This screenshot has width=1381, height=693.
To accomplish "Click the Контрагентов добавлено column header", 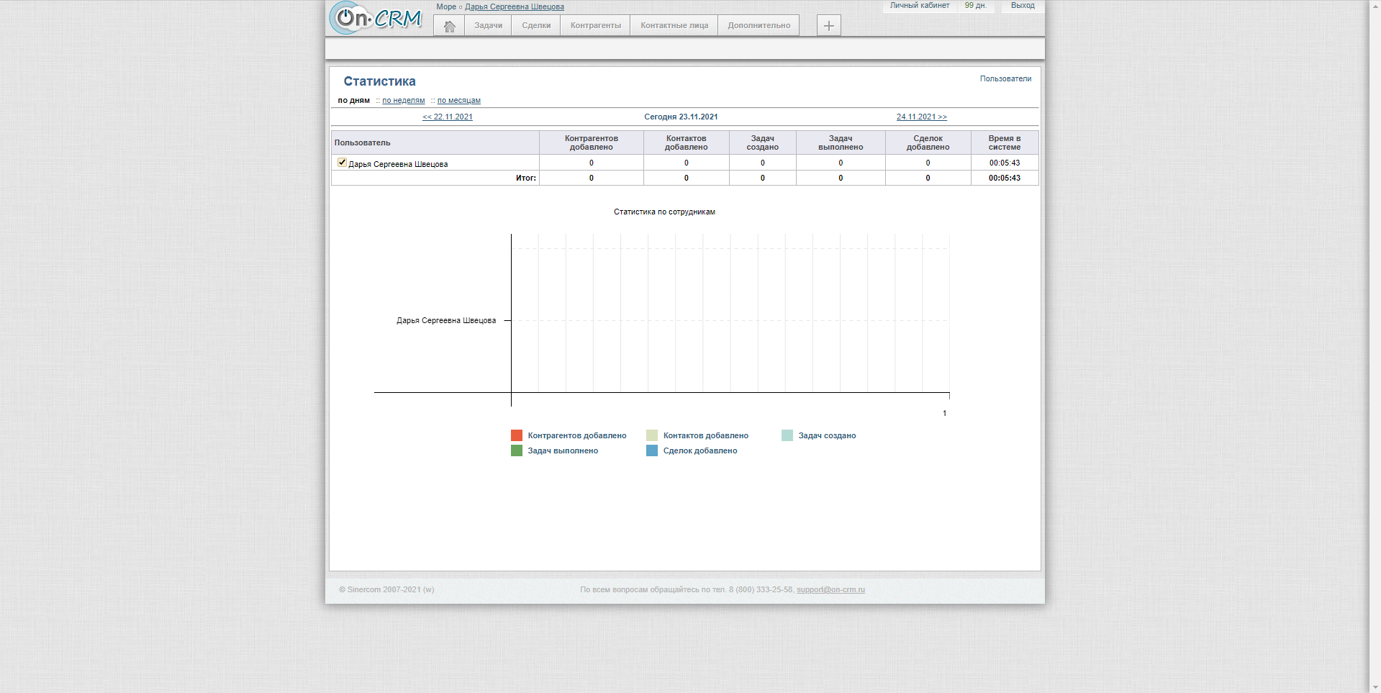I will tap(592, 142).
